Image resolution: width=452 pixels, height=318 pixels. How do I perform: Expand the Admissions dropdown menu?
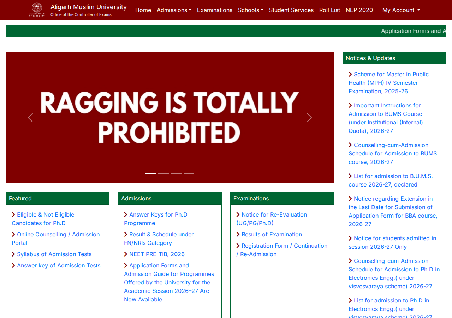point(174,10)
